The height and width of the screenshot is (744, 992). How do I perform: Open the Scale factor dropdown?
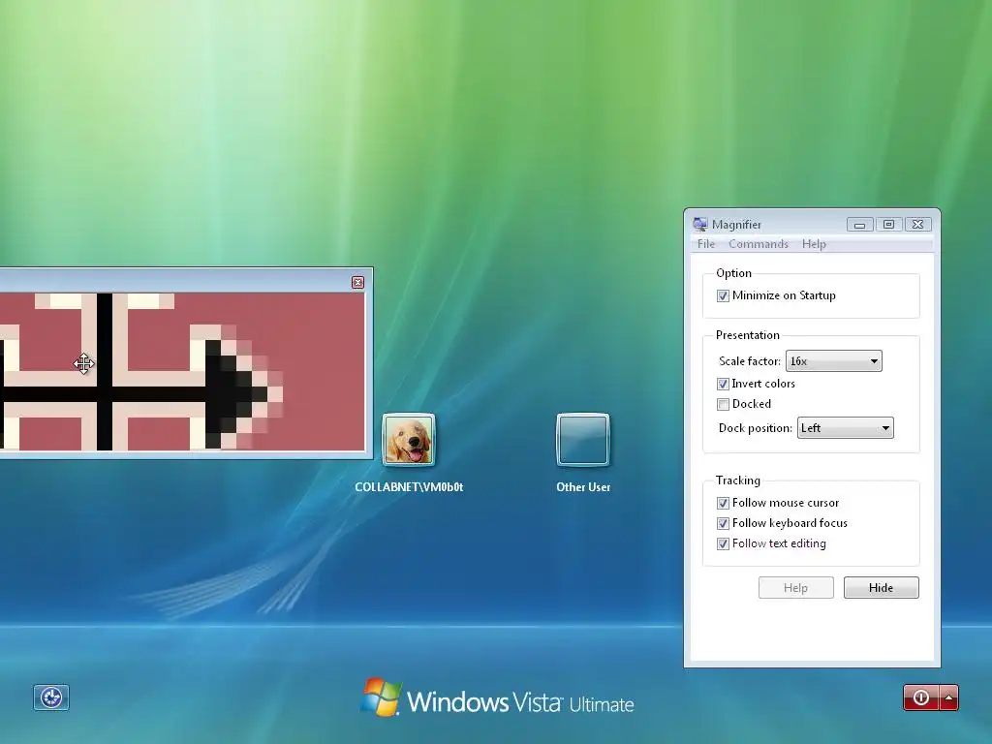point(834,361)
